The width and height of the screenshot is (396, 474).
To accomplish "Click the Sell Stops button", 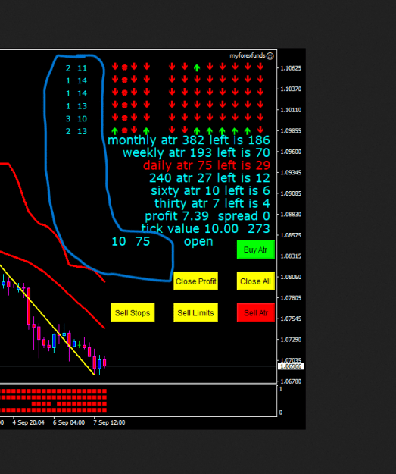I will (x=133, y=312).
